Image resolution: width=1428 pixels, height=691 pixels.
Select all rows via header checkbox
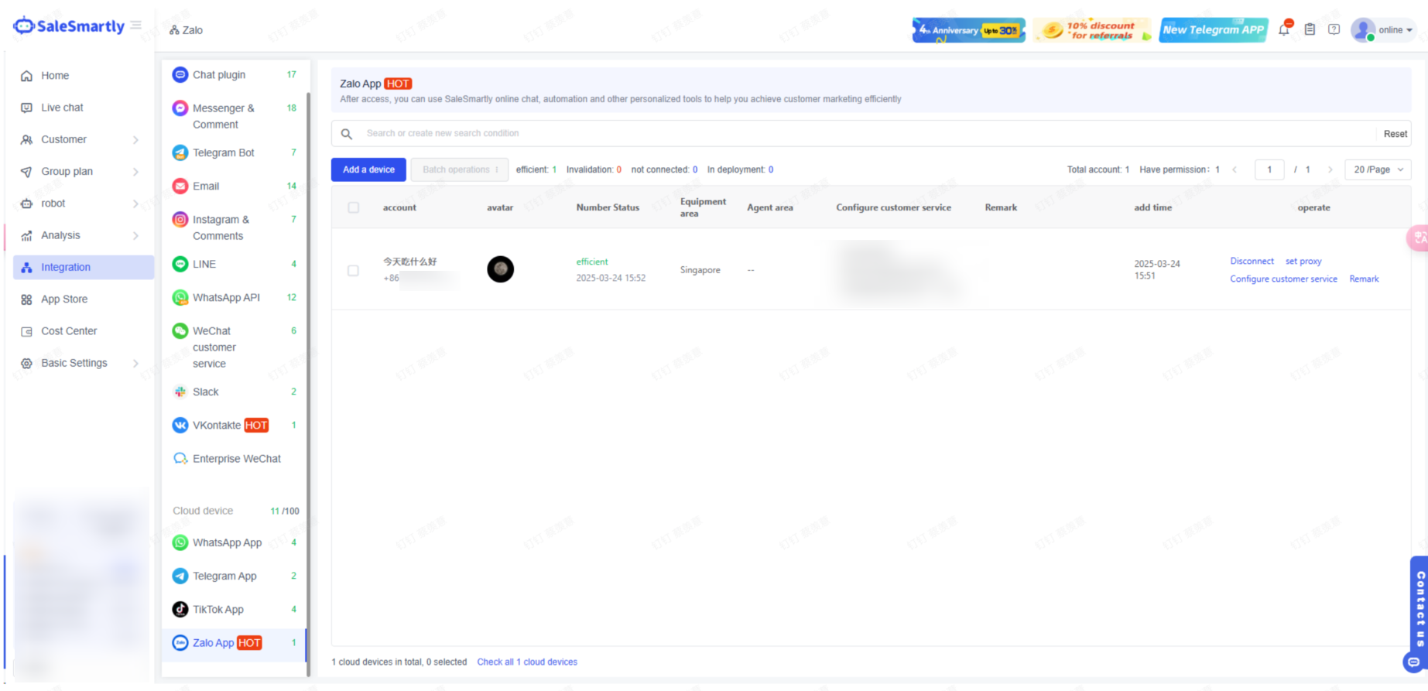[354, 207]
